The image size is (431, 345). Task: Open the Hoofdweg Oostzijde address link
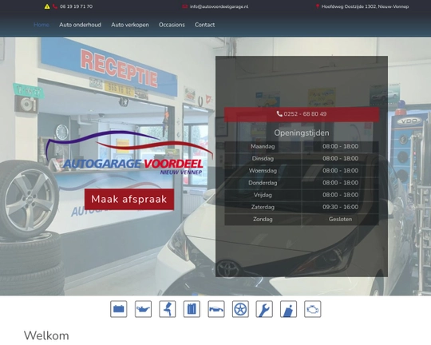(365, 6)
